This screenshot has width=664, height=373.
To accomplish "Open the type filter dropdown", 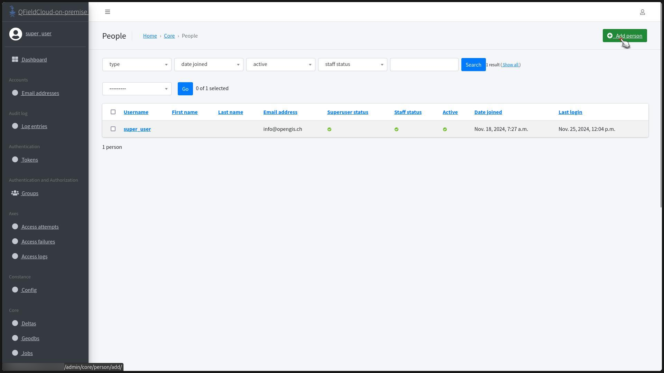I will click(137, 65).
